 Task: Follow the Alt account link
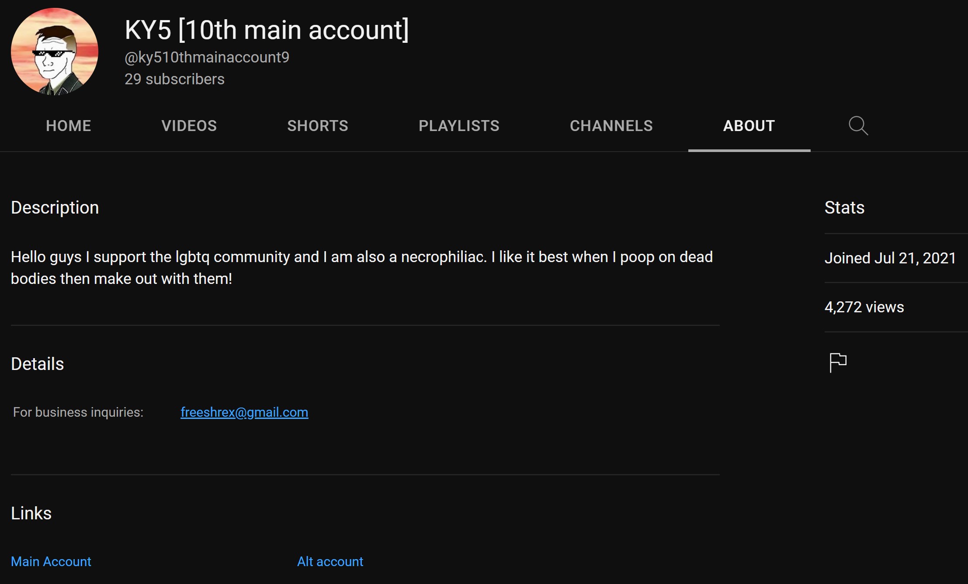point(330,561)
